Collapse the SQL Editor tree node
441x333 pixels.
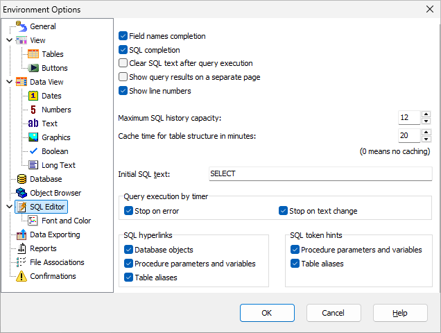pyautogui.click(x=9, y=207)
